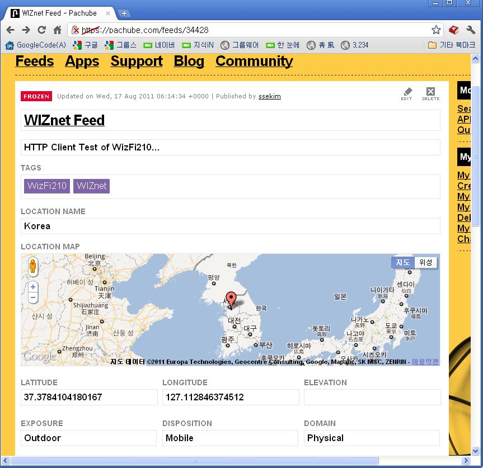Switch the map to 지도 view
Screen dimensions: 483x468
point(403,262)
